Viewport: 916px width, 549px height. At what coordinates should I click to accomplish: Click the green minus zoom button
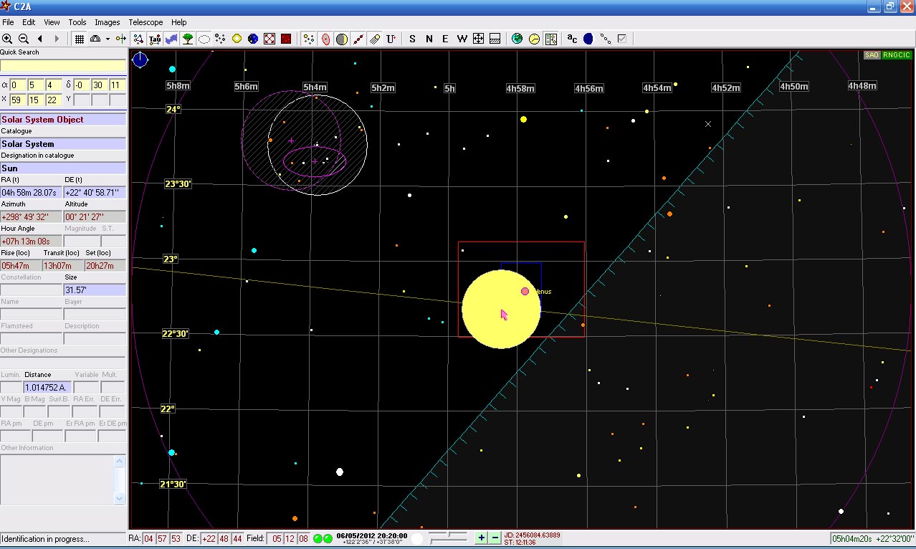tap(495, 538)
